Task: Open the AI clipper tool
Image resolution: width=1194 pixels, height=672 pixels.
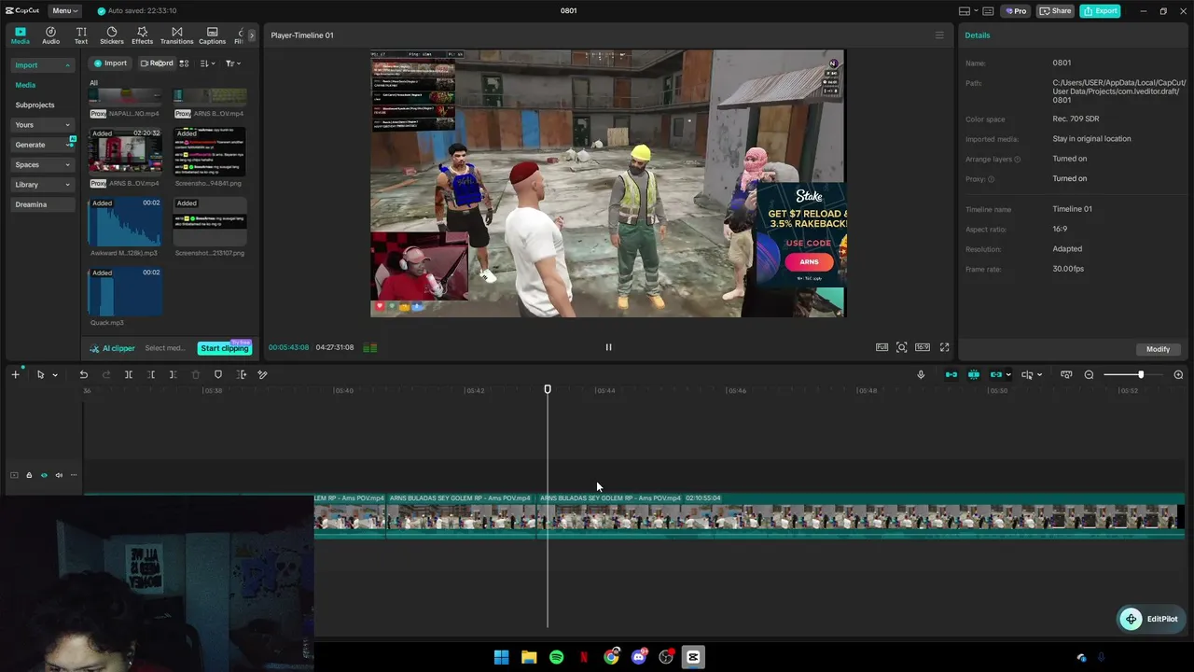Action: (113, 348)
